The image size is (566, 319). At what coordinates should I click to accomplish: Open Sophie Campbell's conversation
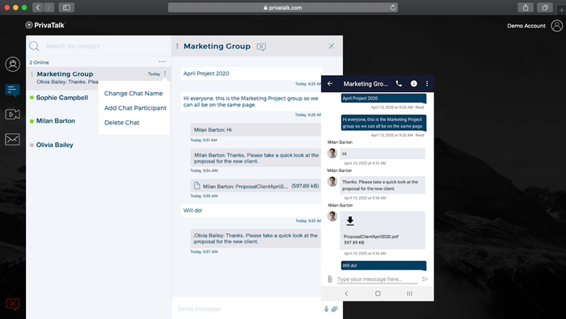pyautogui.click(x=62, y=98)
